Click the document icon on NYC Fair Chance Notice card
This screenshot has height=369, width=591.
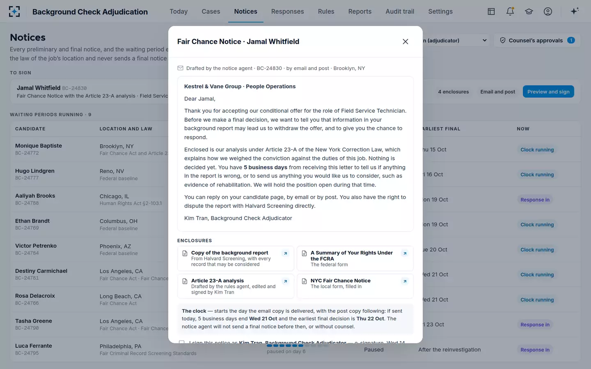coord(305,281)
